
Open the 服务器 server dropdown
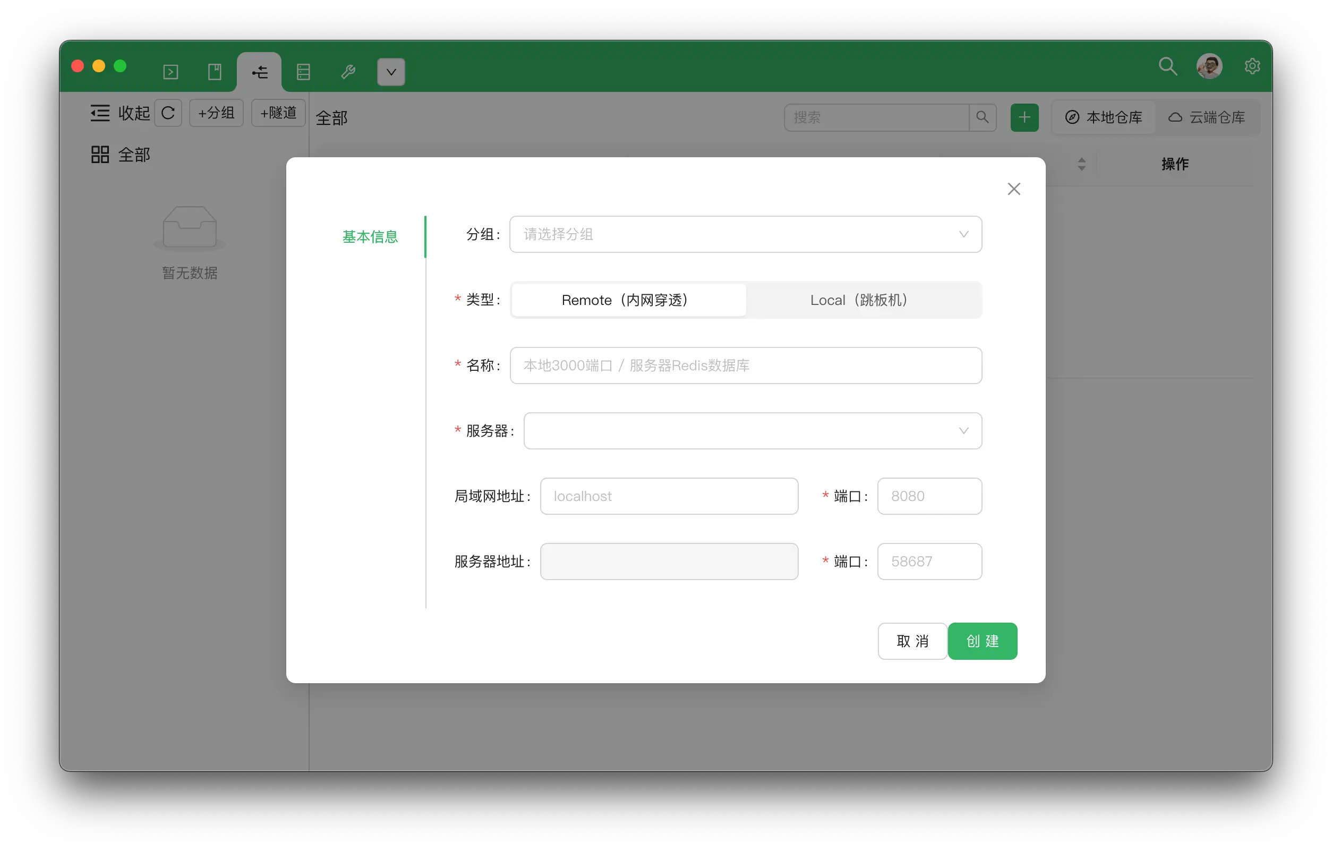pyautogui.click(x=752, y=430)
